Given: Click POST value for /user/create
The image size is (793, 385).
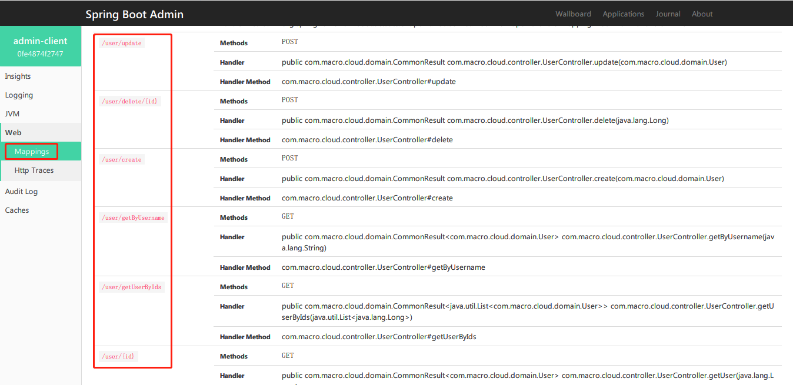Looking at the screenshot, I should point(290,159).
